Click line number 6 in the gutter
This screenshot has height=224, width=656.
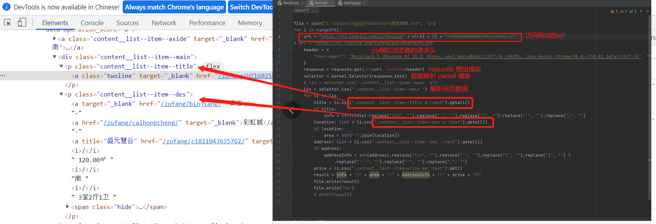(279, 37)
